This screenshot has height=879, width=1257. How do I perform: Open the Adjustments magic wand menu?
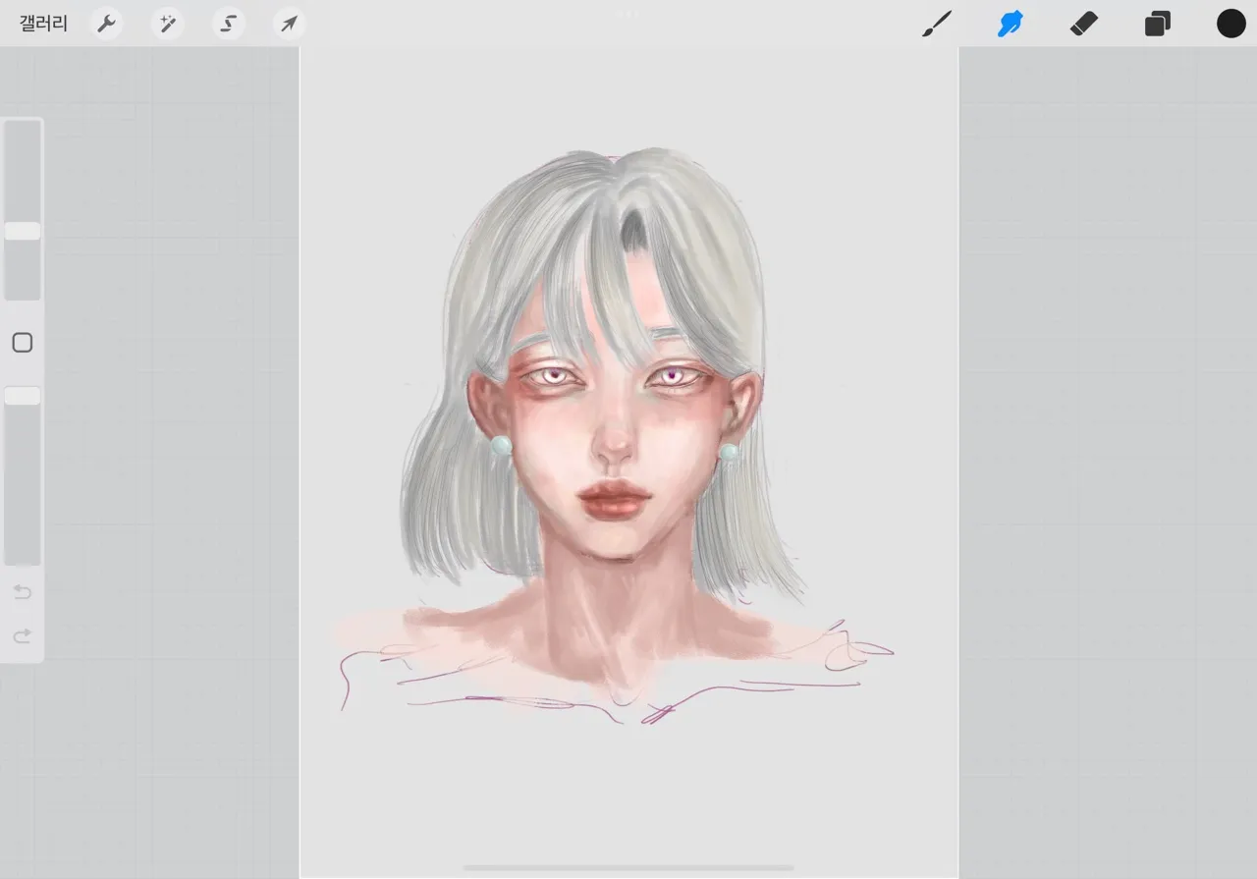click(168, 24)
